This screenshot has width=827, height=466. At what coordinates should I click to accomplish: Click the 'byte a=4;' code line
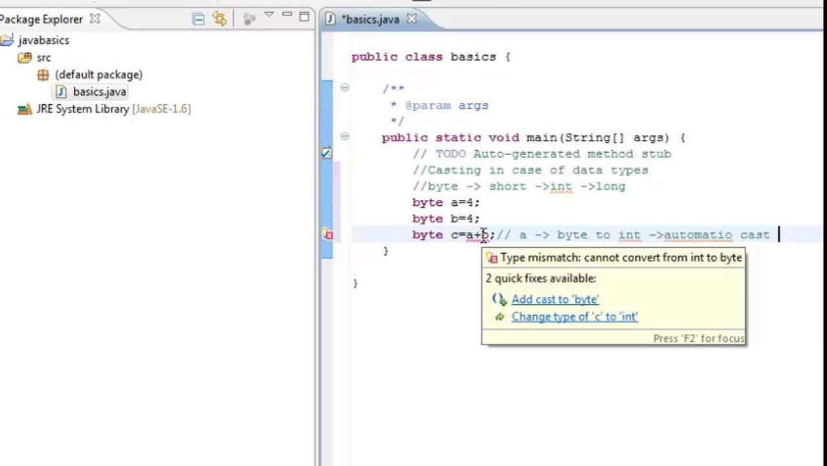pyautogui.click(x=446, y=203)
